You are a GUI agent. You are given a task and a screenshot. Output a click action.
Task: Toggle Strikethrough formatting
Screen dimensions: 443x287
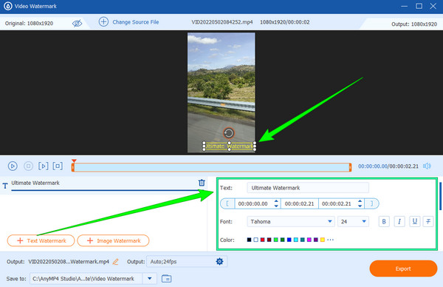coord(428,221)
